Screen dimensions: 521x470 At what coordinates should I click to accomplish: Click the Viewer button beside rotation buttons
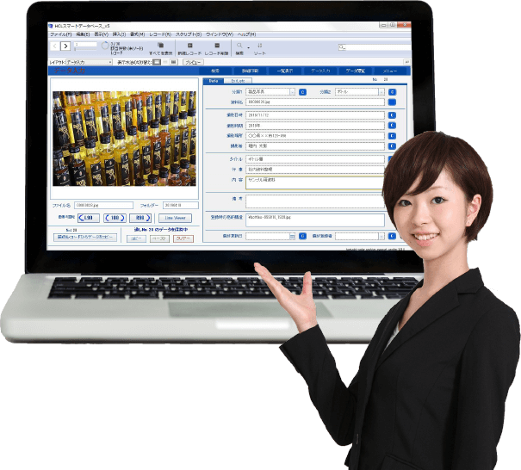click(175, 218)
